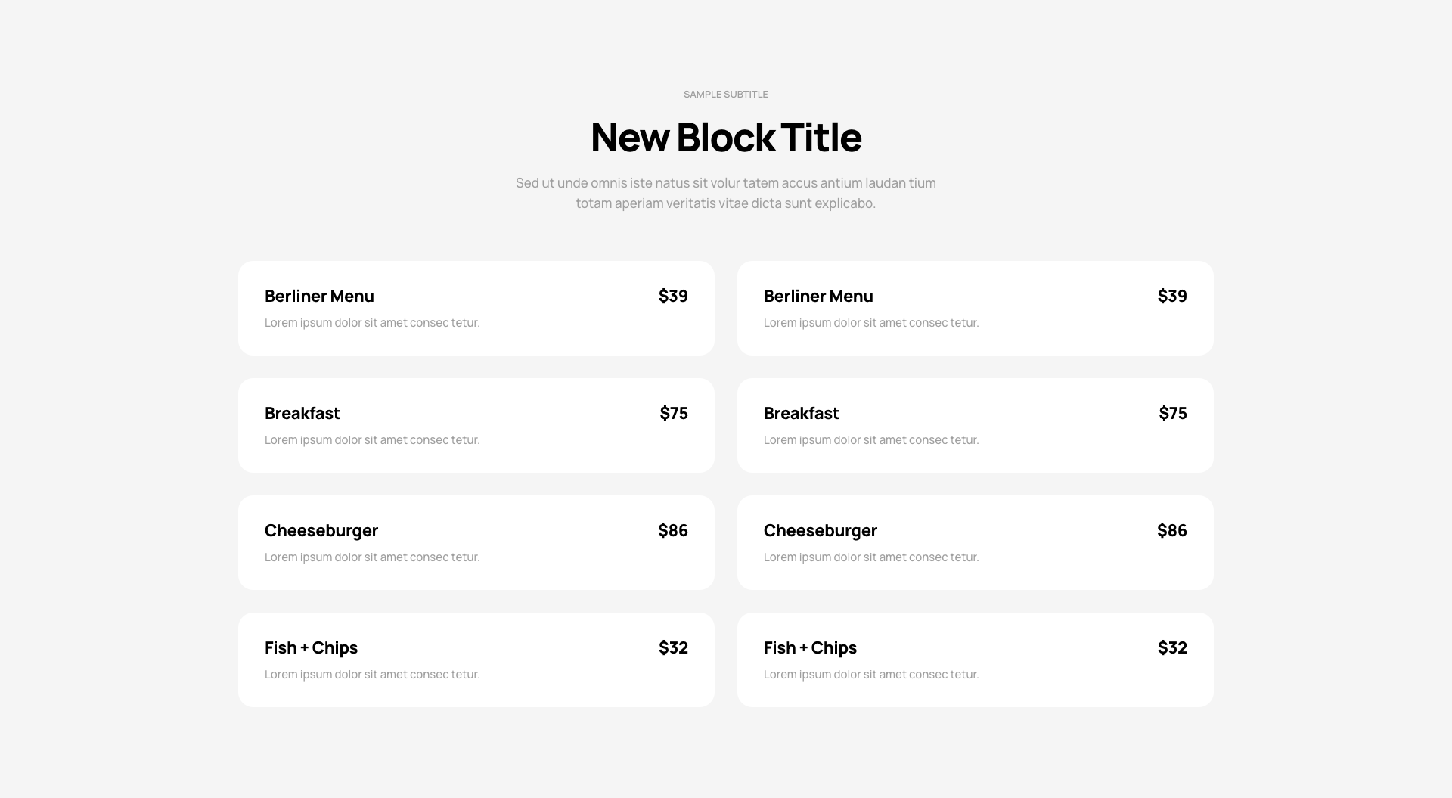Click the left column Breakfast title

tap(302, 413)
